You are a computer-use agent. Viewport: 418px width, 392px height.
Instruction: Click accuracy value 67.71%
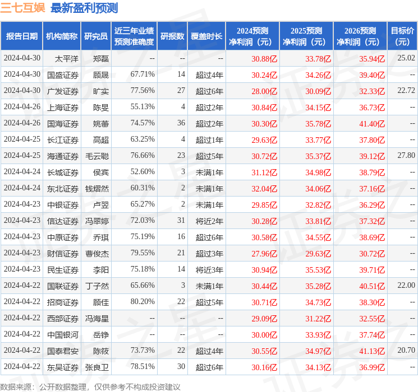[143, 74]
